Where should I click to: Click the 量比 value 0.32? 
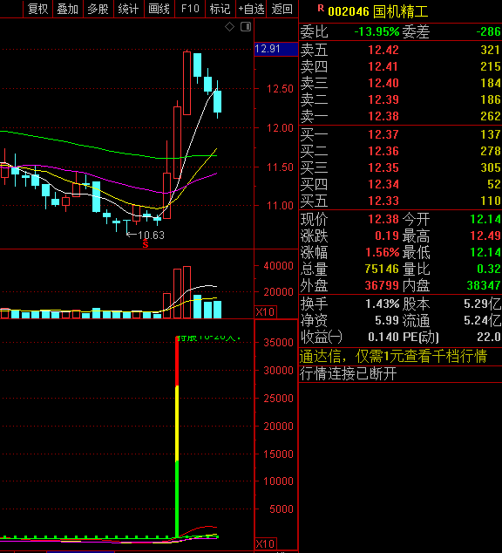point(489,270)
